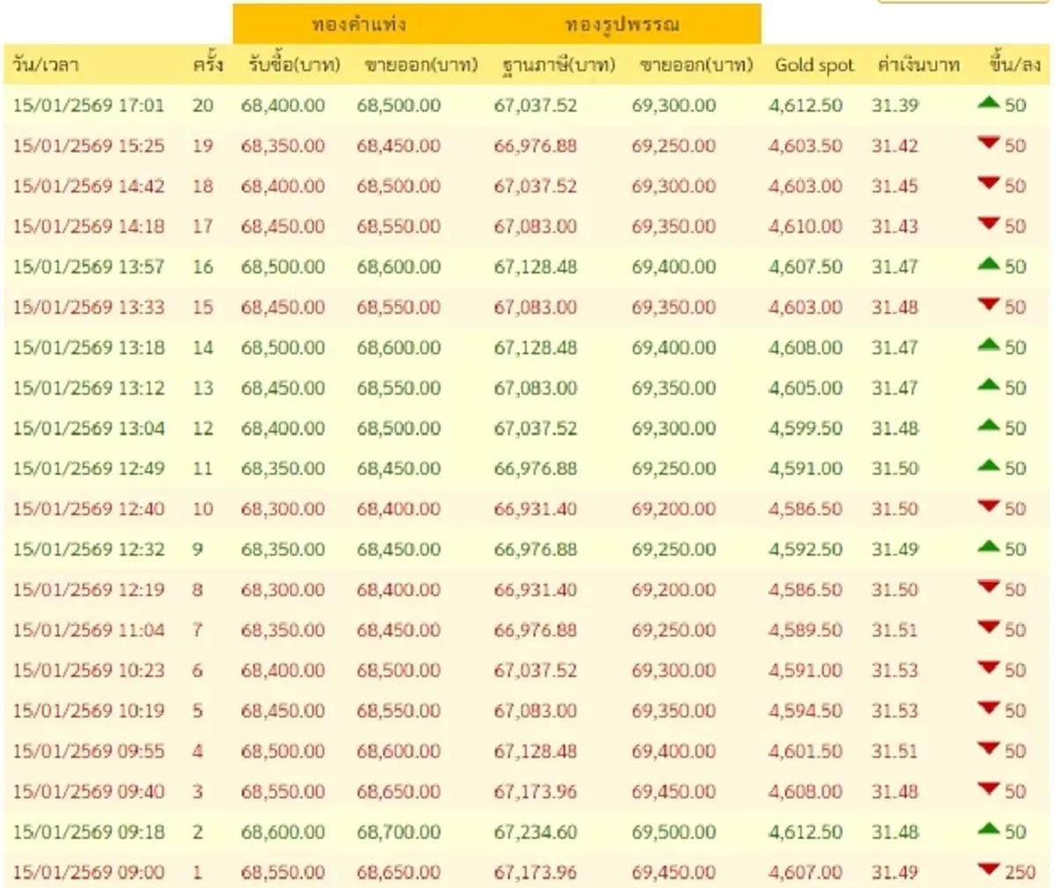
Task: Click the รับซื้อ(บาท) column header
Action: pos(288,64)
